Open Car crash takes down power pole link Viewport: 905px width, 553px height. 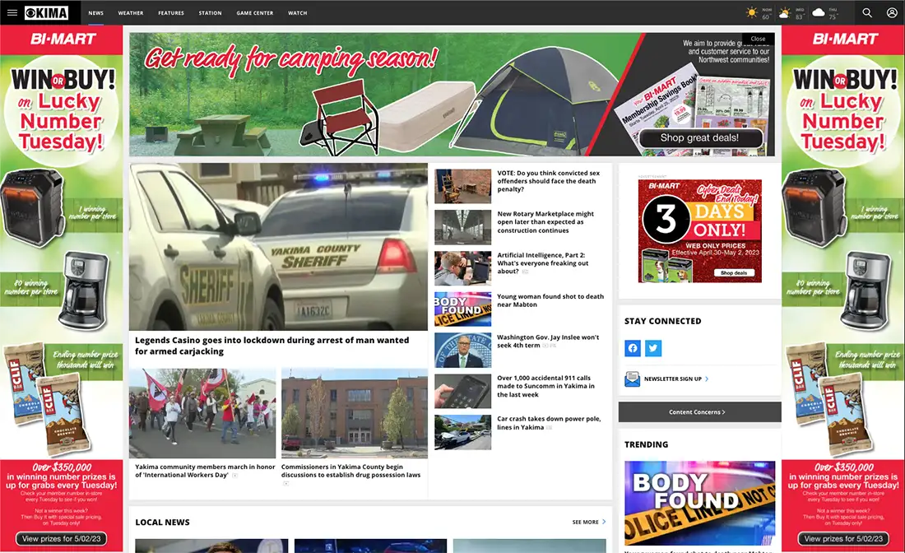tap(548, 423)
